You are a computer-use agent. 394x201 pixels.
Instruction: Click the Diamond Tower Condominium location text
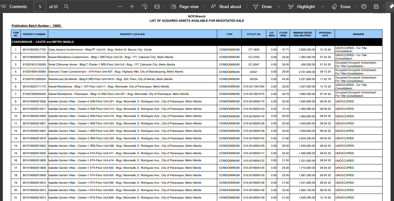click(x=116, y=72)
